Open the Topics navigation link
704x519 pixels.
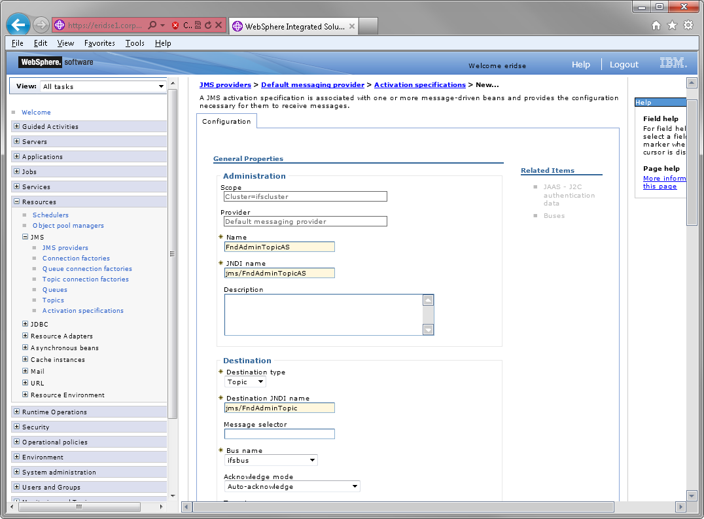point(53,300)
